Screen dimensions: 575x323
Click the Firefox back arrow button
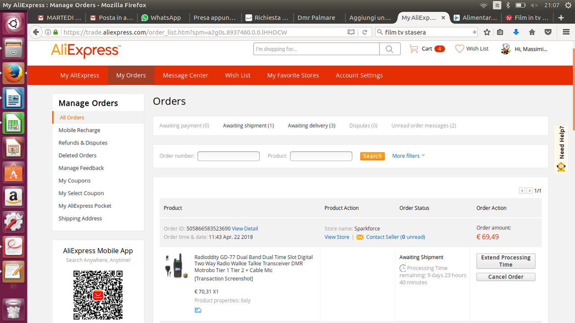point(36,32)
